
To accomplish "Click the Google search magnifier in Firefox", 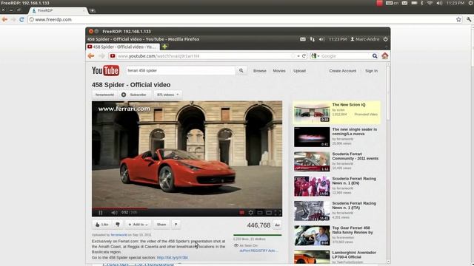I will click(375, 56).
